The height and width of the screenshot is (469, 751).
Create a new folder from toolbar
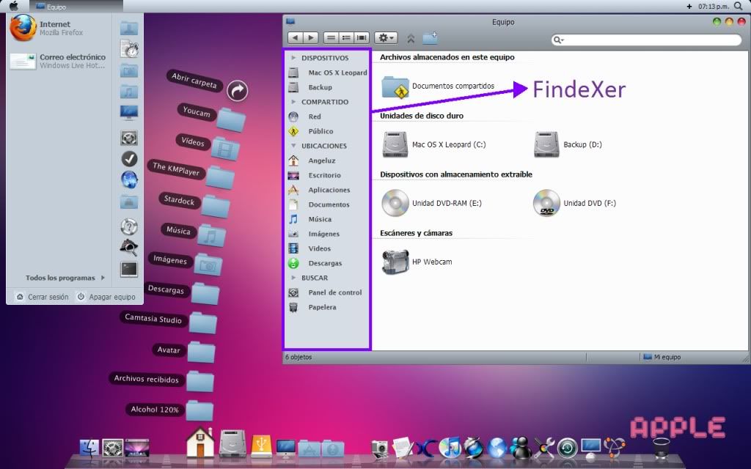tap(430, 38)
